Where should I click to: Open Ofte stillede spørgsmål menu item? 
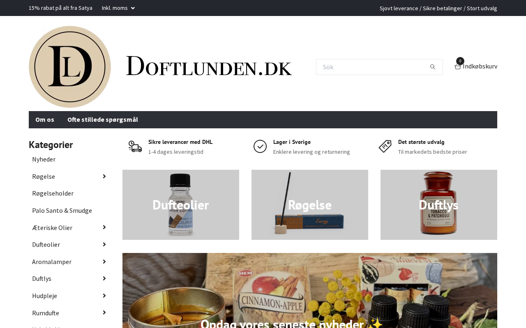pos(103,120)
